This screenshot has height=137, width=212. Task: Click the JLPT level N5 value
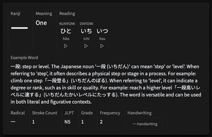pos(67,122)
